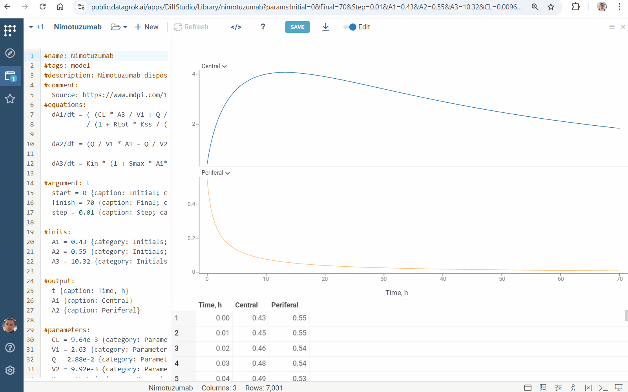Expand the +1 views dropdown

click(36, 27)
